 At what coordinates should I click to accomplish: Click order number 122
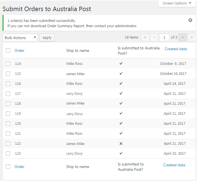pyautogui.click(x=18, y=144)
